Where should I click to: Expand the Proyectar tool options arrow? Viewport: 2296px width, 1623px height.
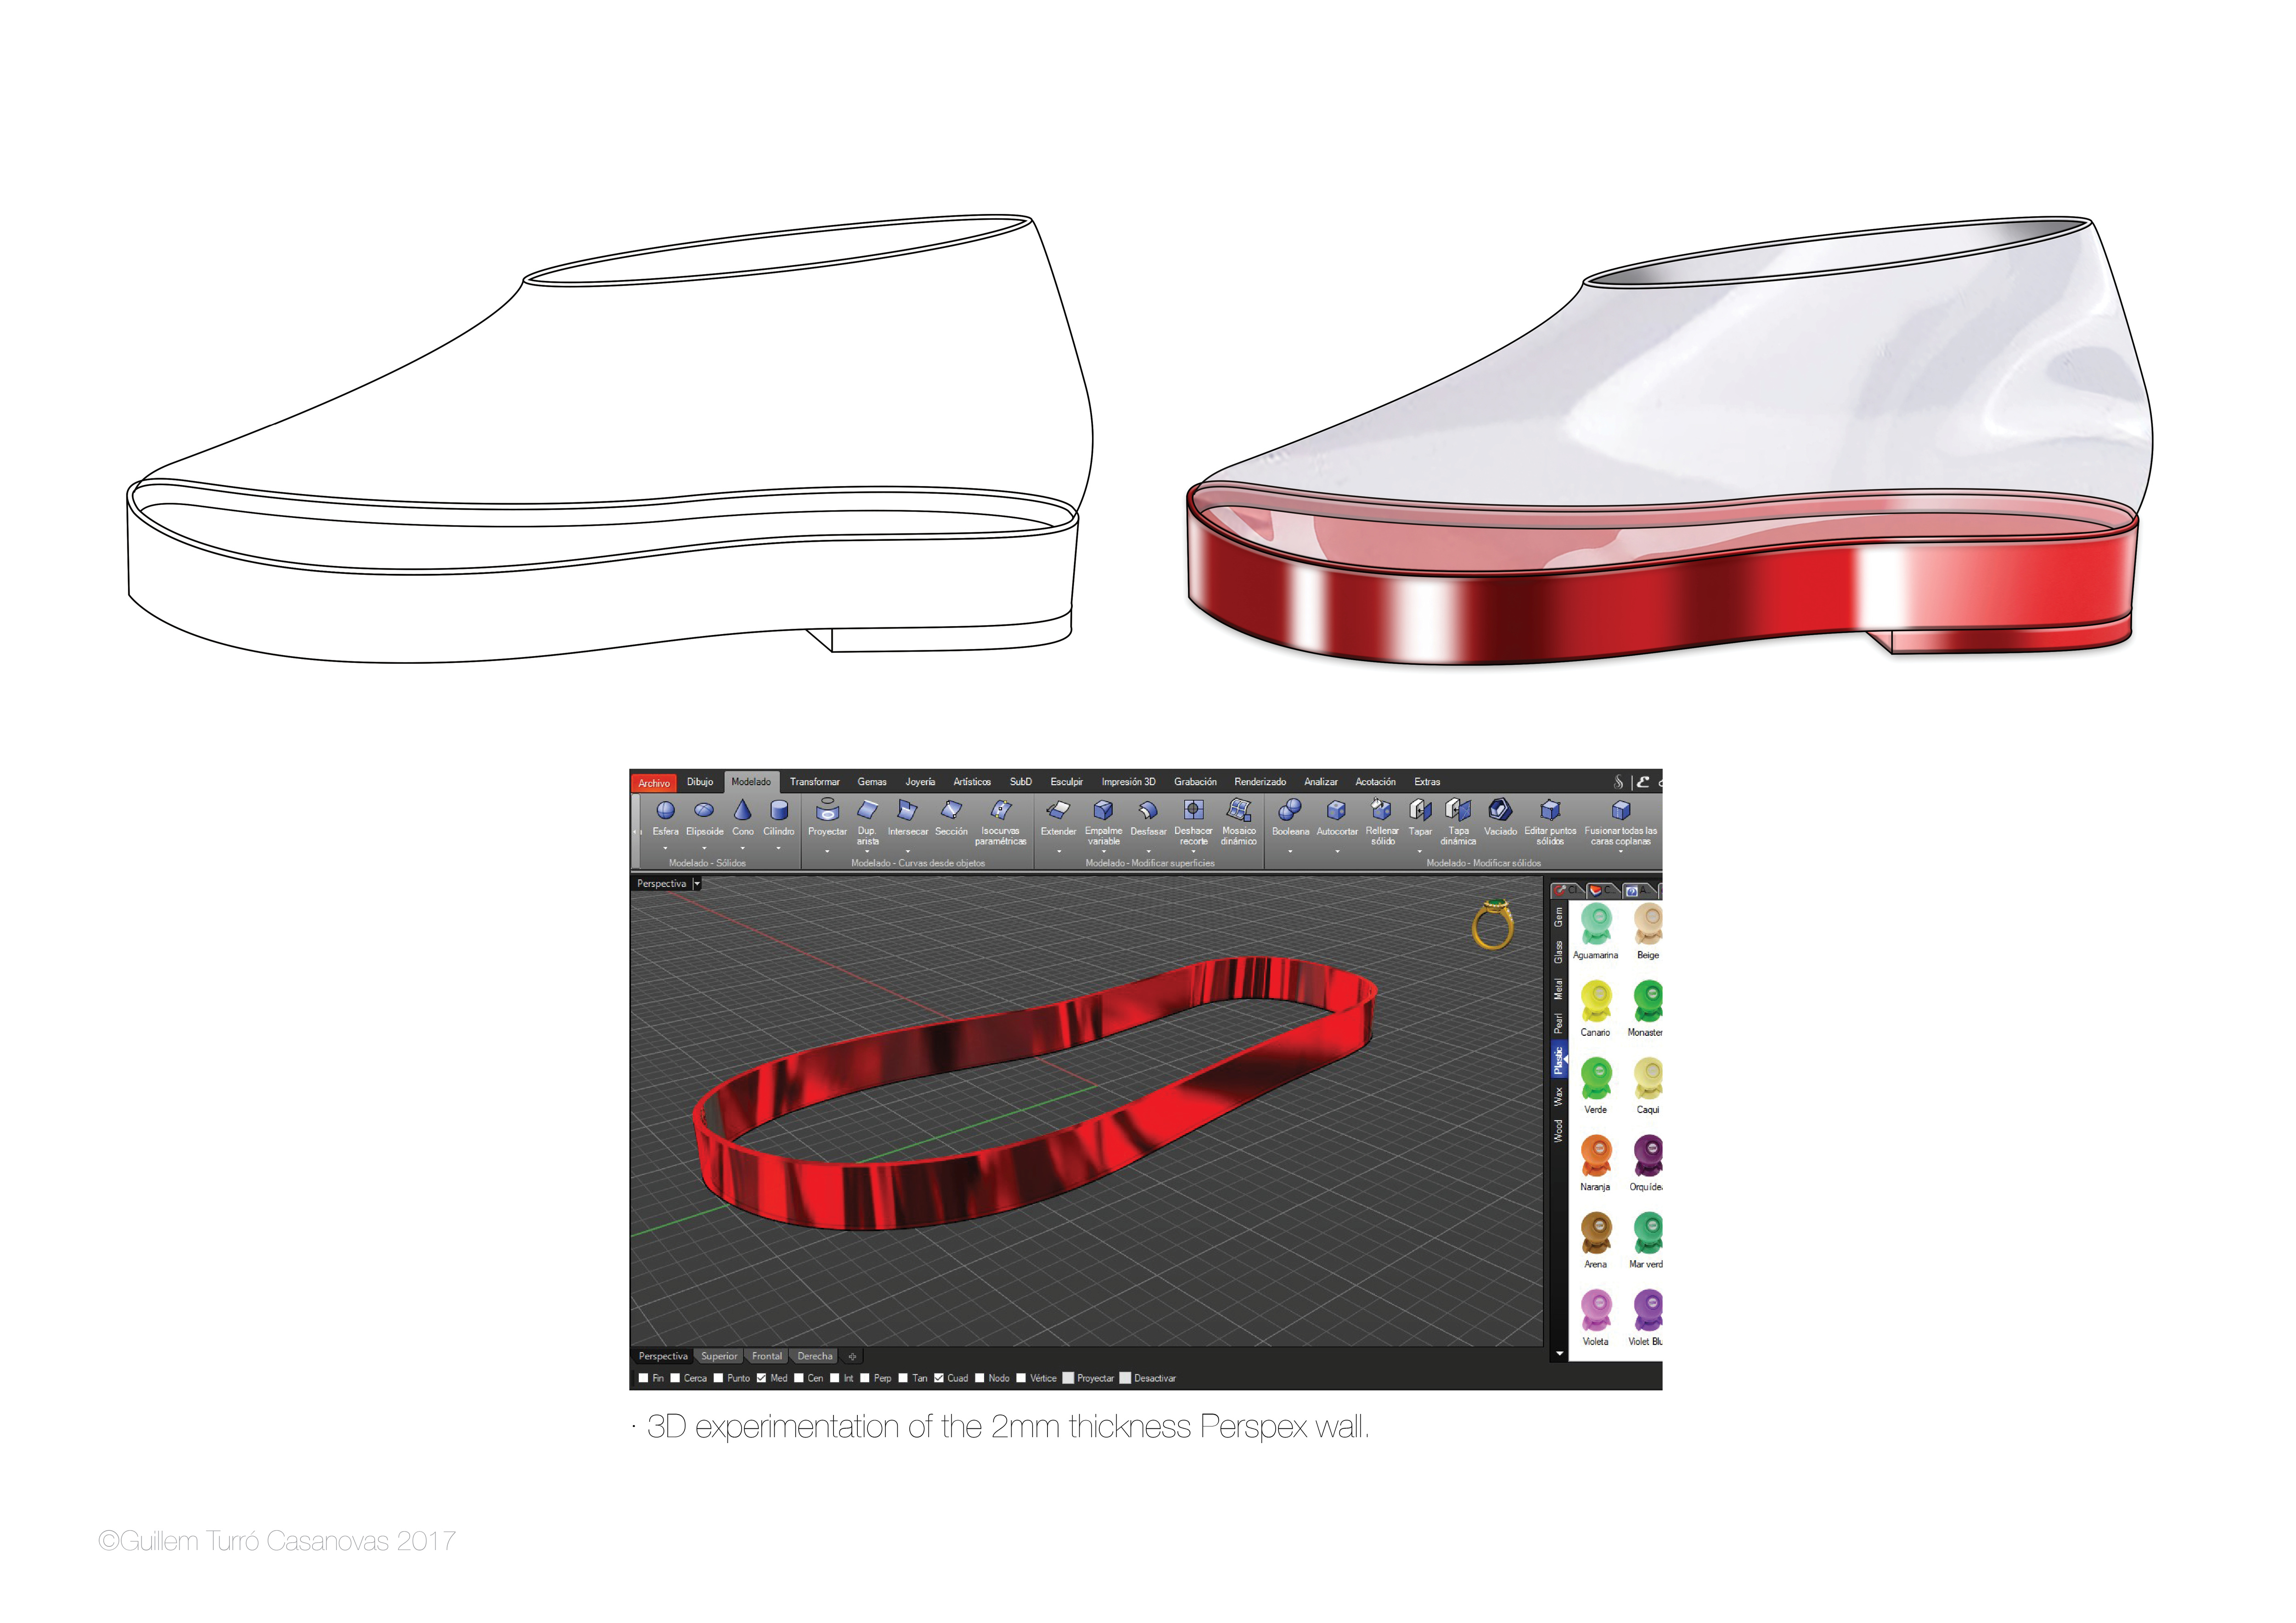click(x=827, y=851)
